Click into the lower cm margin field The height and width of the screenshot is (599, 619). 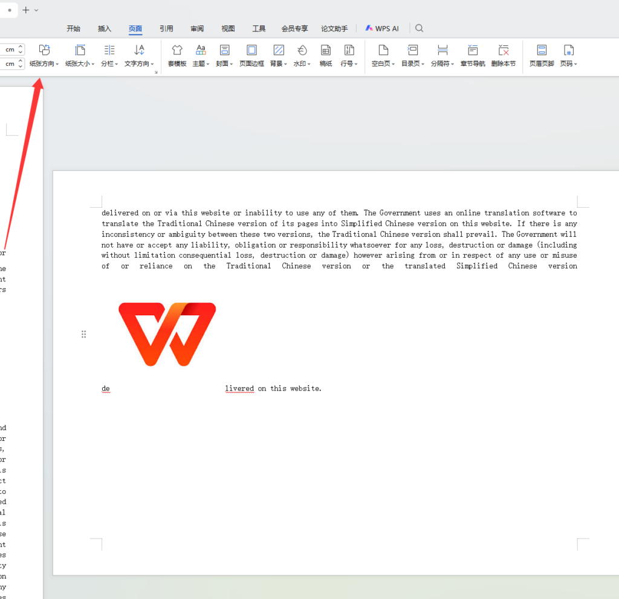(8, 63)
